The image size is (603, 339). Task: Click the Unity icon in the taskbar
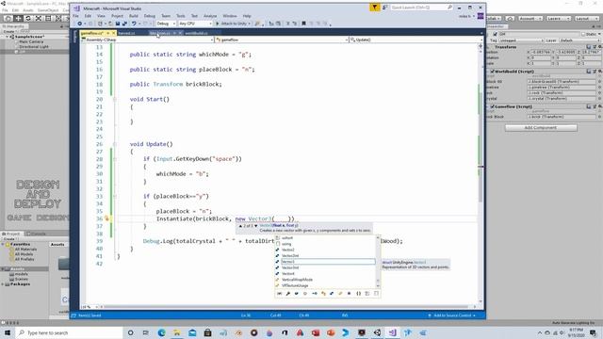pos(377,332)
